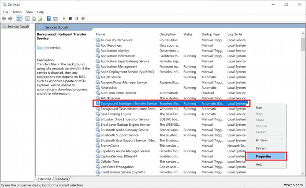
Task: Toggle Show/Hide Console Tree toolbar icon
Action: 19,18
